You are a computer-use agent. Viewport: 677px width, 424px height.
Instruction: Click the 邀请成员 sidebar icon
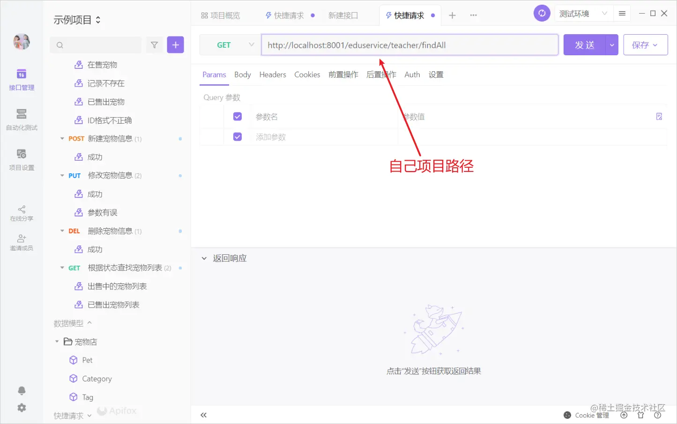21,241
